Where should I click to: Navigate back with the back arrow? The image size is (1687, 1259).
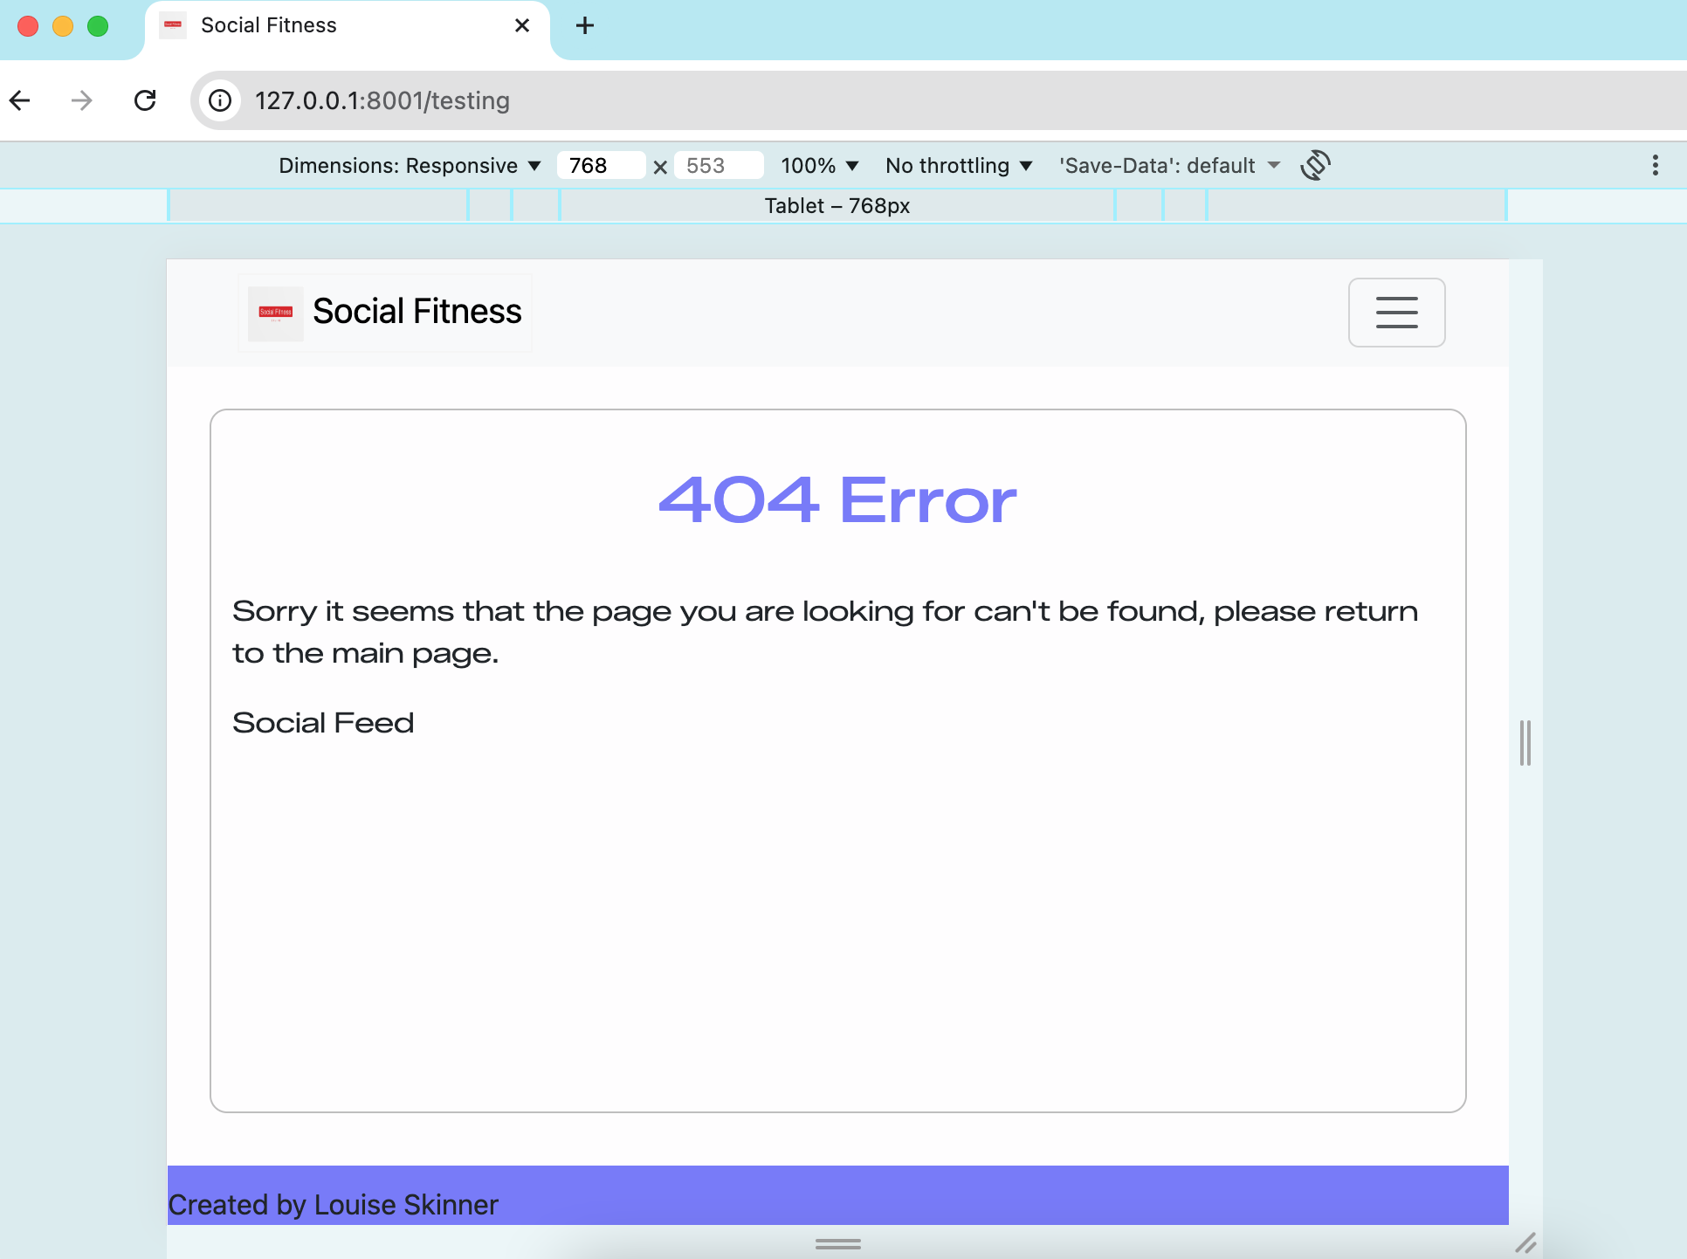coord(21,100)
